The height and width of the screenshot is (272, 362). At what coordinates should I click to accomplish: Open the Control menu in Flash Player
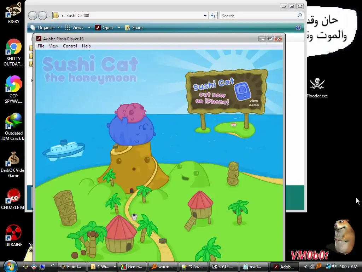click(70, 46)
